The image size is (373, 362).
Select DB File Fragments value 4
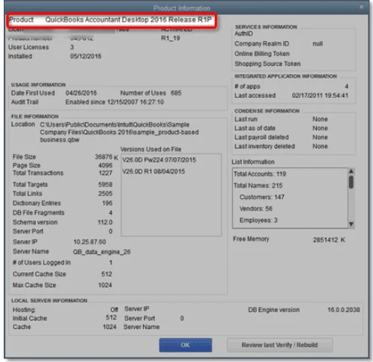pyautogui.click(x=111, y=212)
